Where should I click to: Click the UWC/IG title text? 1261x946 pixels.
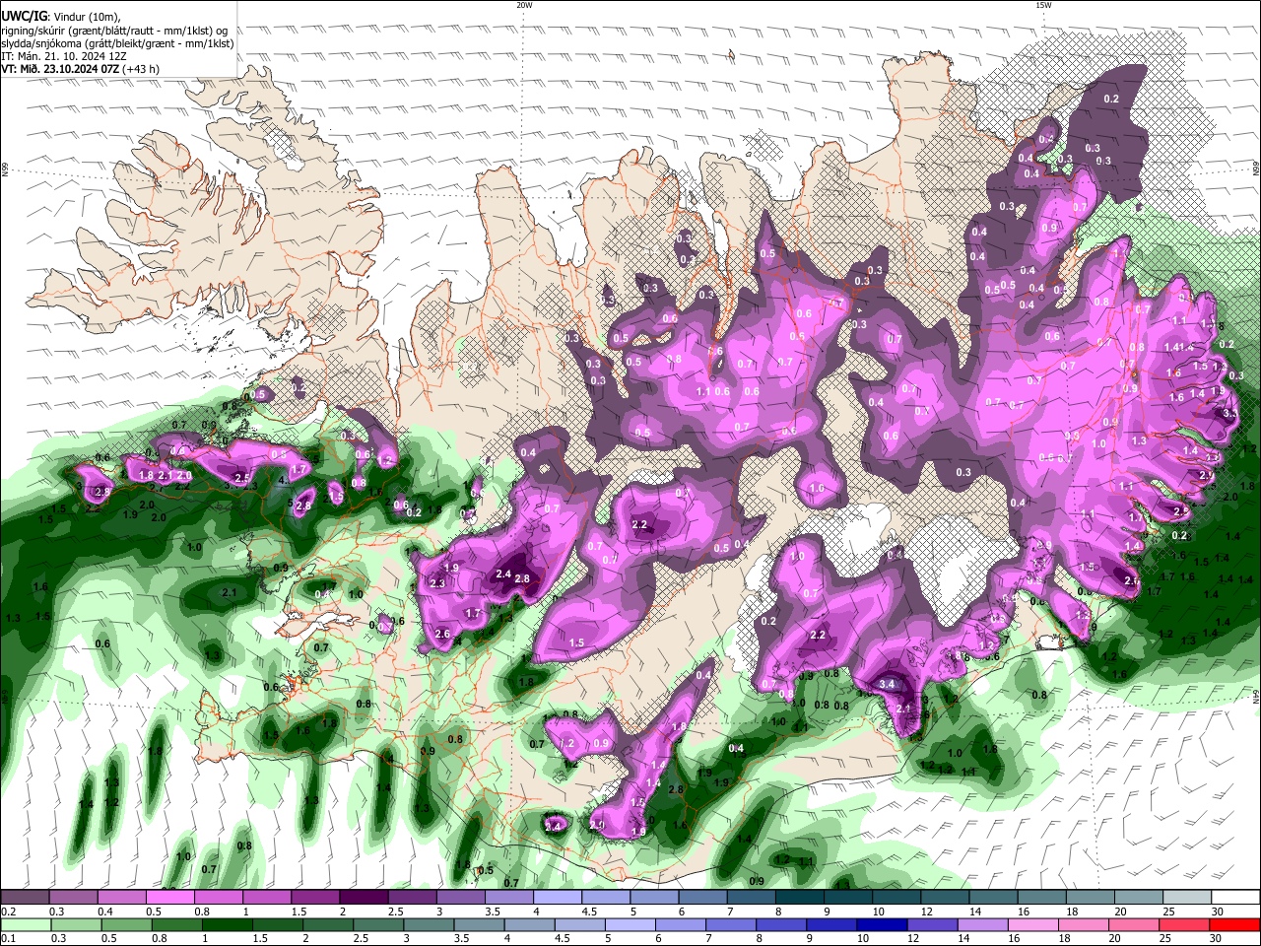(24, 16)
